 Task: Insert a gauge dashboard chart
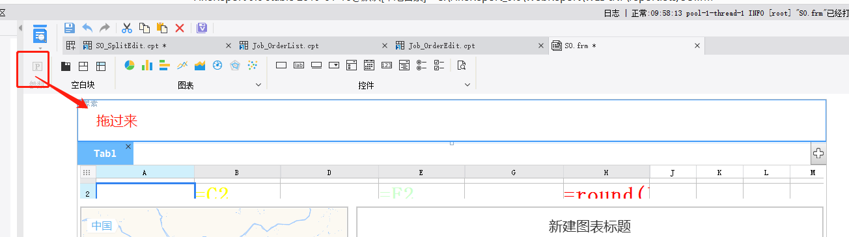[217, 65]
